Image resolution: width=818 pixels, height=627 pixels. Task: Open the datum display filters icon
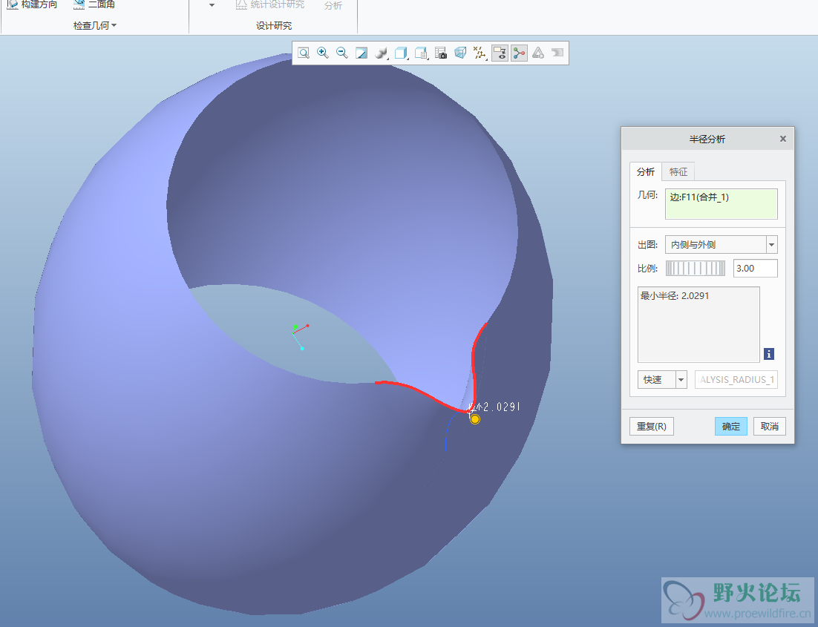pos(480,53)
